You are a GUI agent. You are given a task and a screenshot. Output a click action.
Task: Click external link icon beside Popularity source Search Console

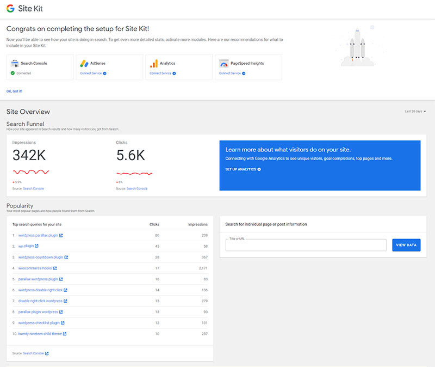point(47,354)
